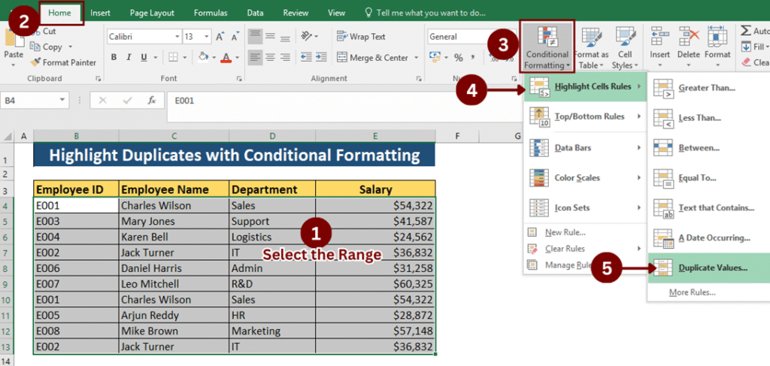Toggle Bold formatting

(x=114, y=58)
